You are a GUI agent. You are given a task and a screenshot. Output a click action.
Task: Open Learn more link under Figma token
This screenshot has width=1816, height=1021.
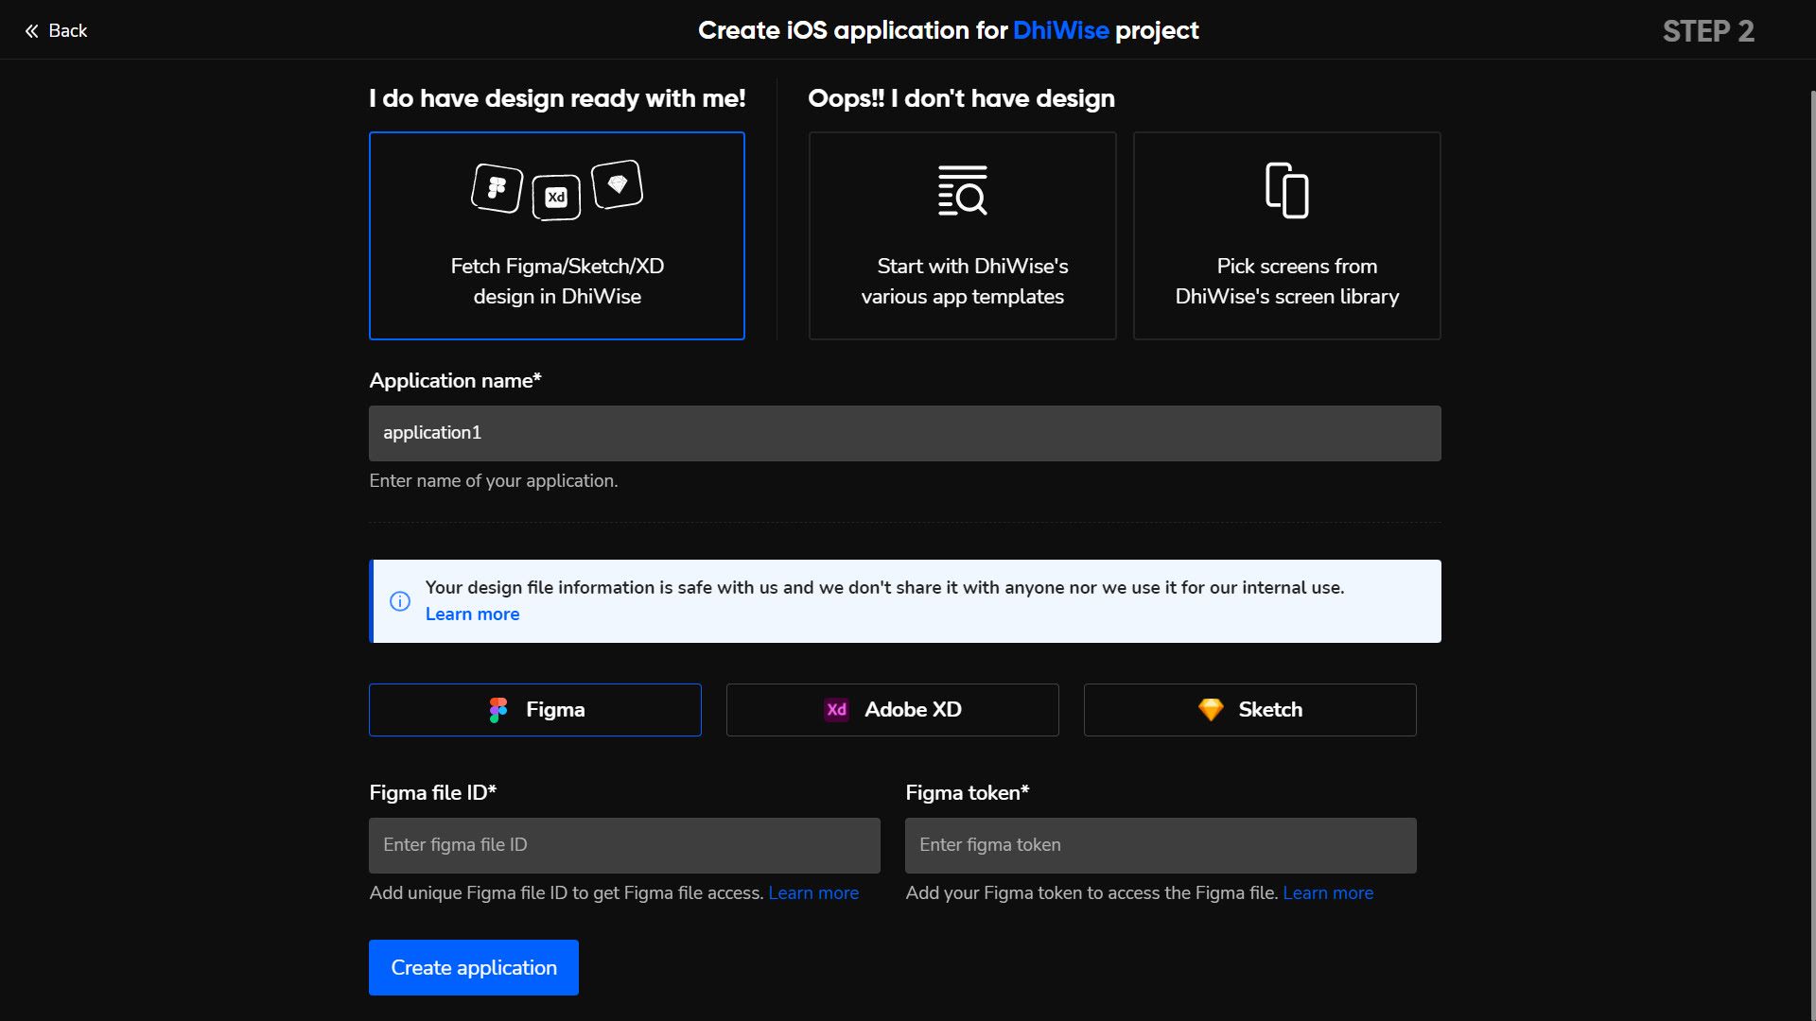pos(1327,893)
